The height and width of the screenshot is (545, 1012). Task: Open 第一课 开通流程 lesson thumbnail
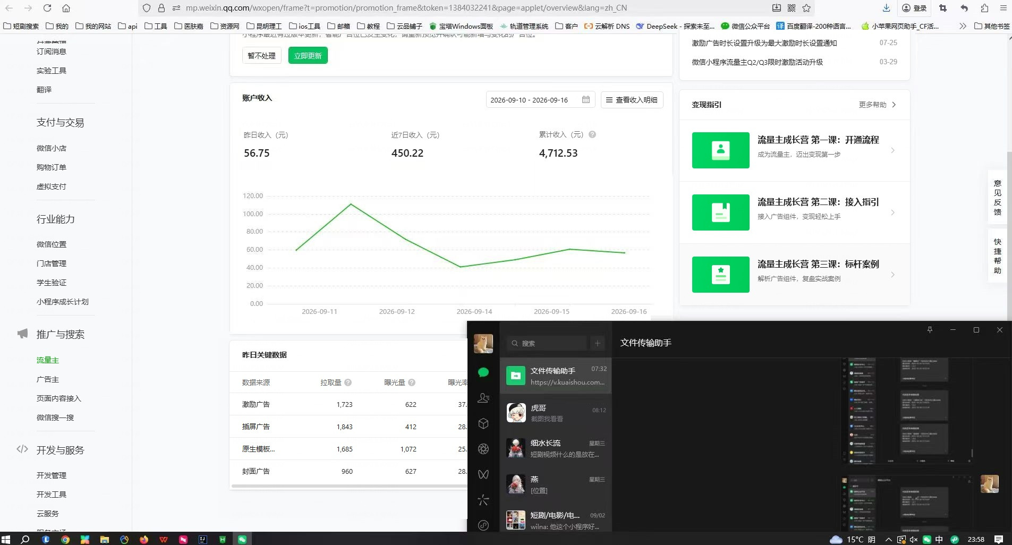(x=721, y=150)
